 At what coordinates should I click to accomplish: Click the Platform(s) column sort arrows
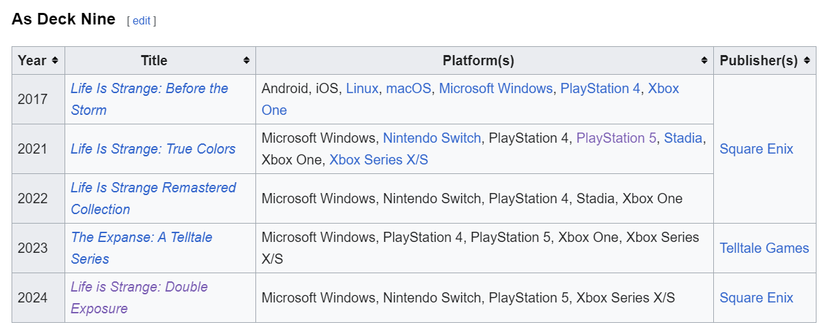[x=704, y=60]
